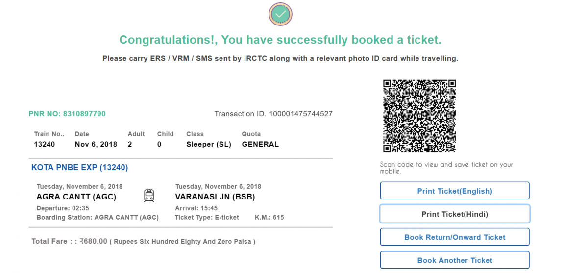Click the green success checkmark icon

280,14
